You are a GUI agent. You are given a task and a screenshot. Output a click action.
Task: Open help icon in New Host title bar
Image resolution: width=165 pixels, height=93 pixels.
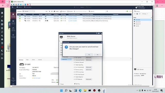coord(99,33)
